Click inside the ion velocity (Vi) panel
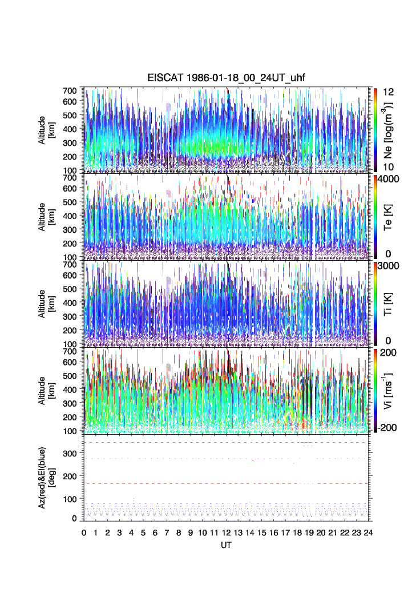This screenshot has width=404, height=608. pos(227,390)
